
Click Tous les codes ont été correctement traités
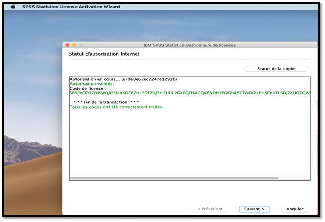pos(116,107)
